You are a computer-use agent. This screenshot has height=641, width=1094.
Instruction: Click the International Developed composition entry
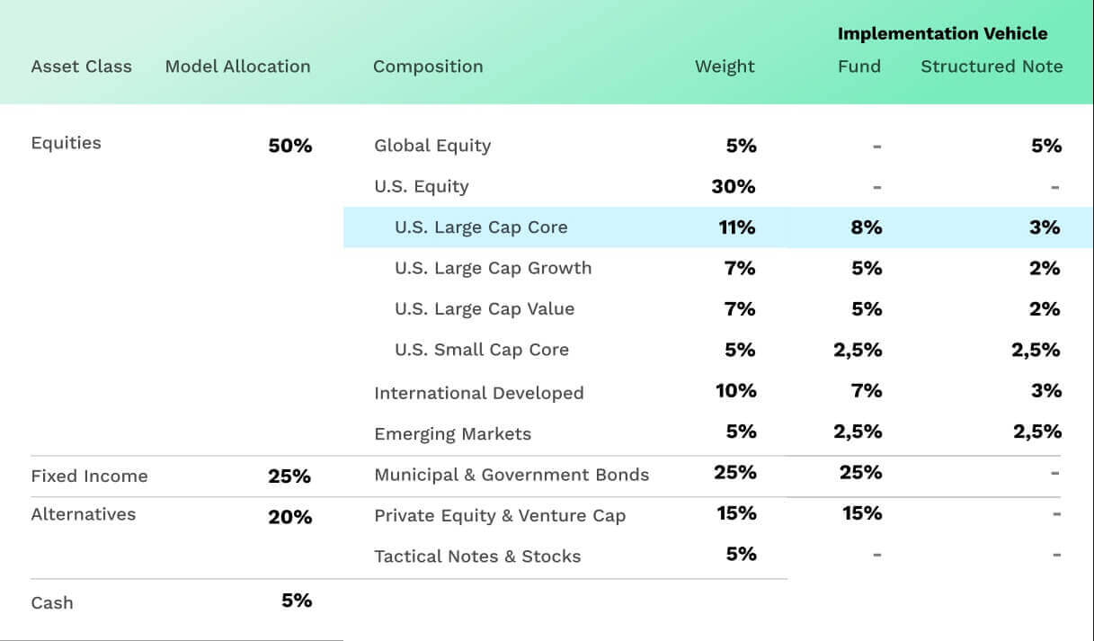[x=478, y=393]
